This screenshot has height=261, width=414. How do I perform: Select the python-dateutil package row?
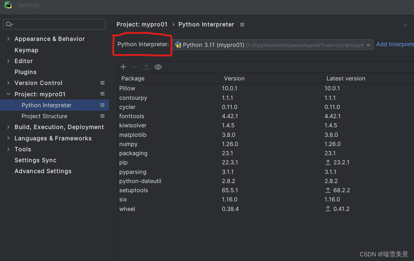pyautogui.click(x=266, y=181)
